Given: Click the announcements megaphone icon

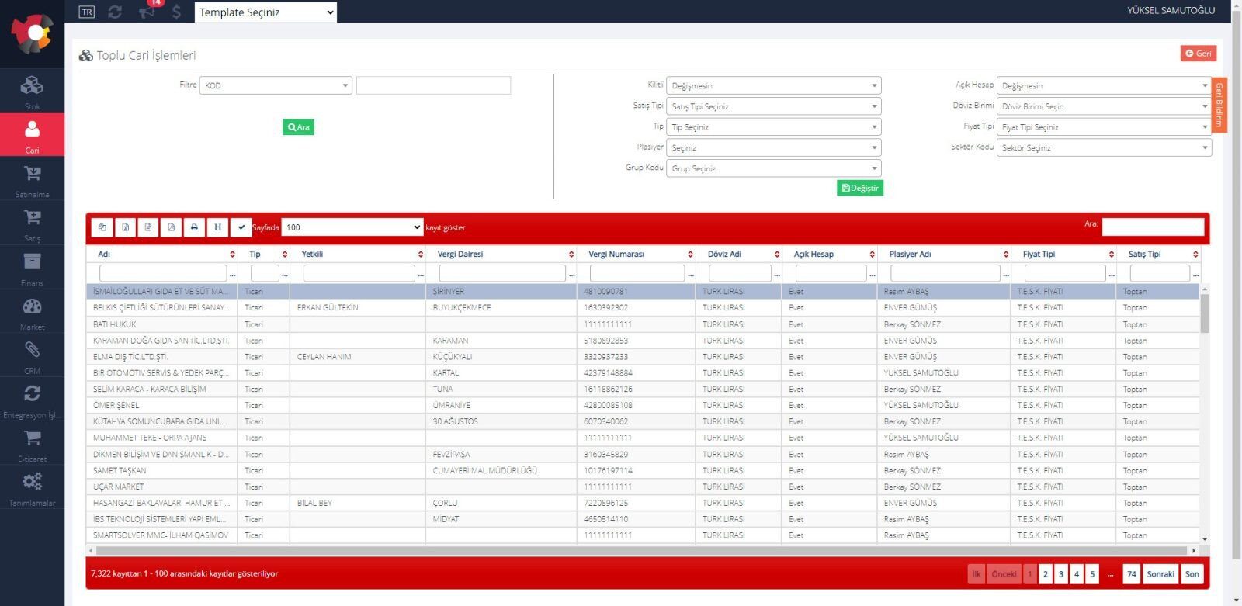Looking at the screenshot, I should pyautogui.click(x=147, y=12).
